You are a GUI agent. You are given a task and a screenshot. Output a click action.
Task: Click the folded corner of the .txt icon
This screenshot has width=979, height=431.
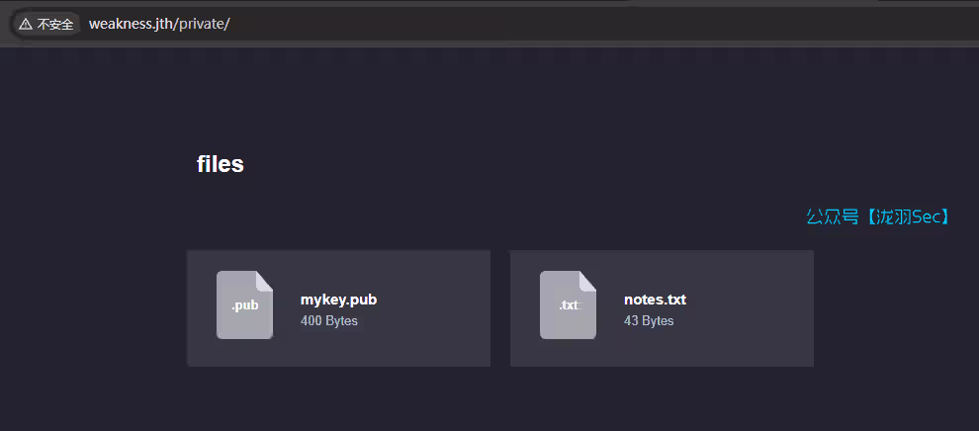click(x=588, y=280)
